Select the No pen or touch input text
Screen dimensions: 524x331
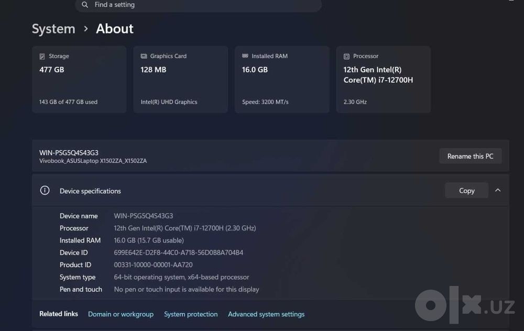(x=187, y=290)
